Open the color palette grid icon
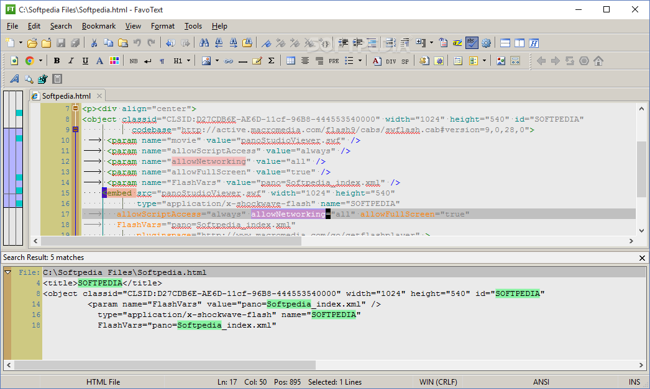The width and height of the screenshot is (650, 389). (114, 61)
